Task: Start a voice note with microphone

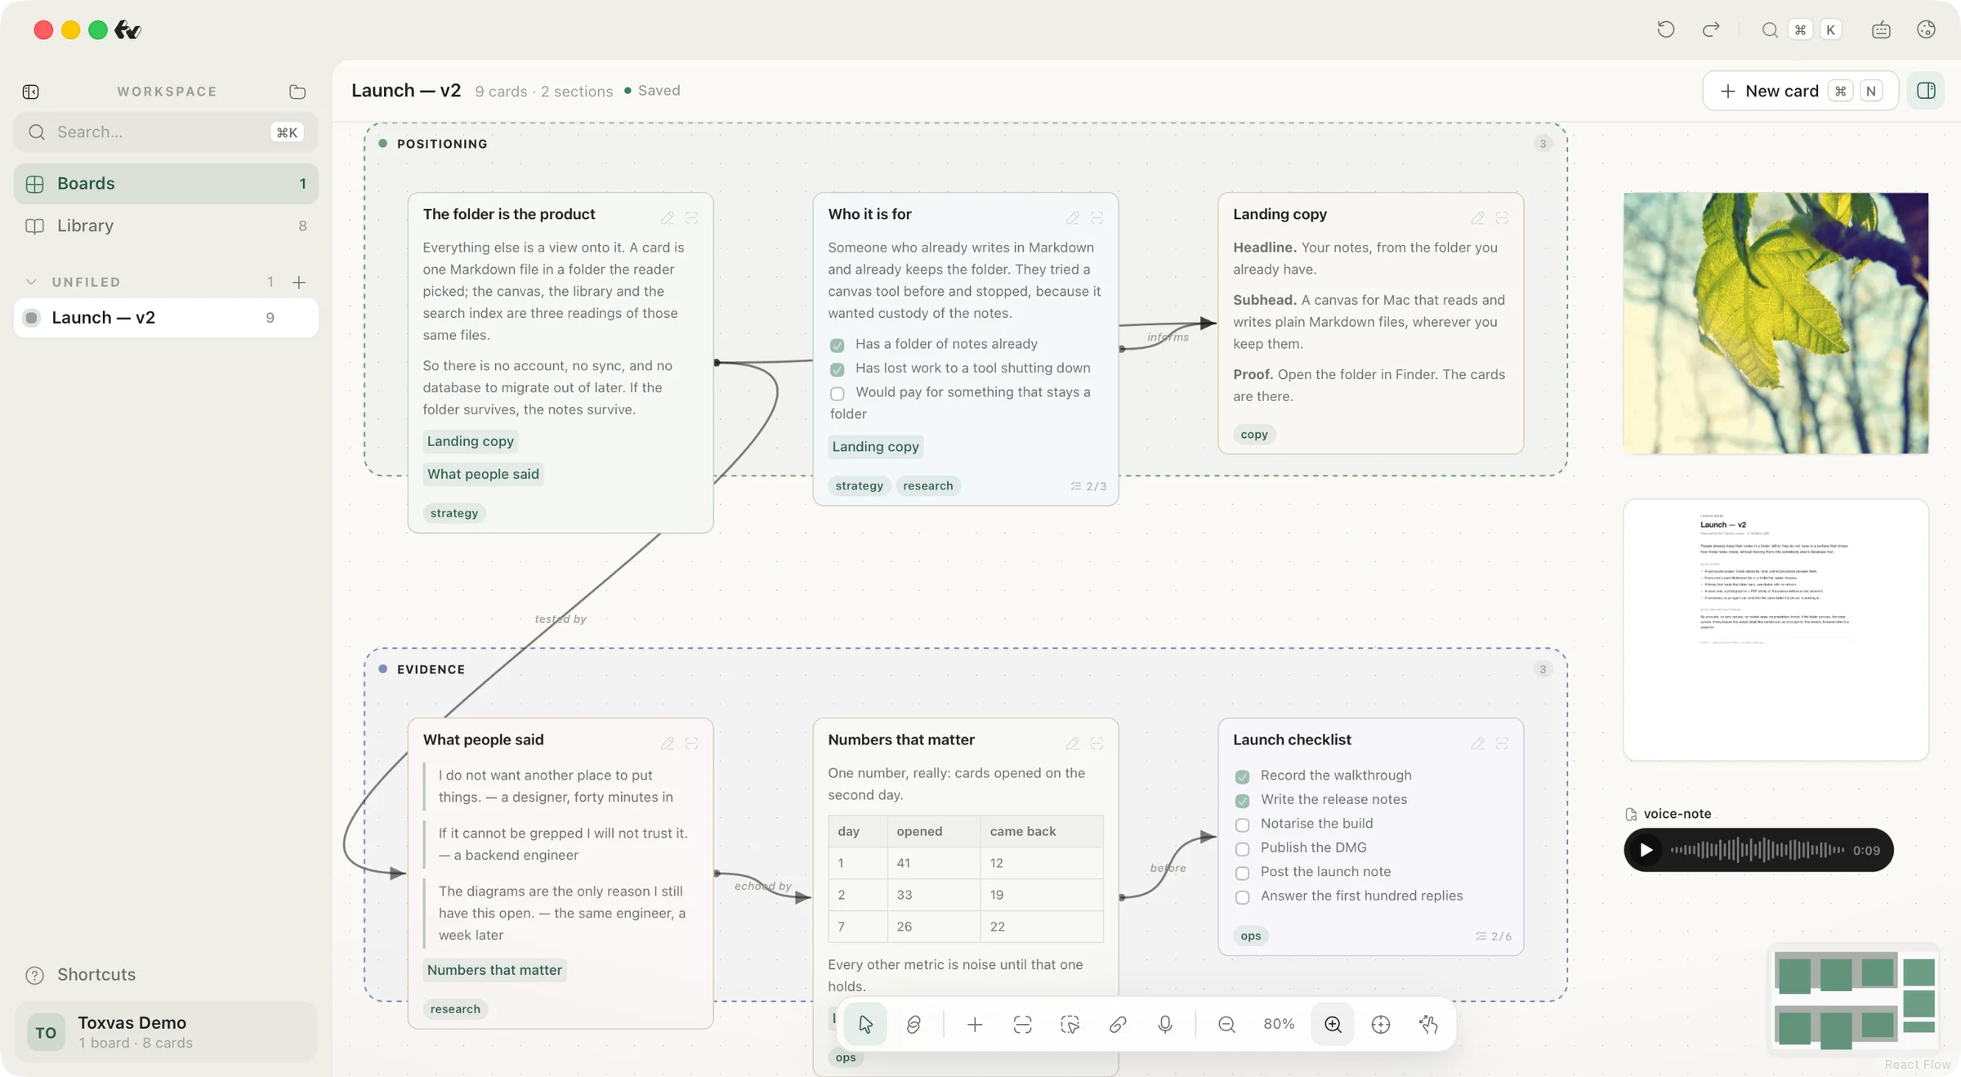Action: click(1165, 1024)
